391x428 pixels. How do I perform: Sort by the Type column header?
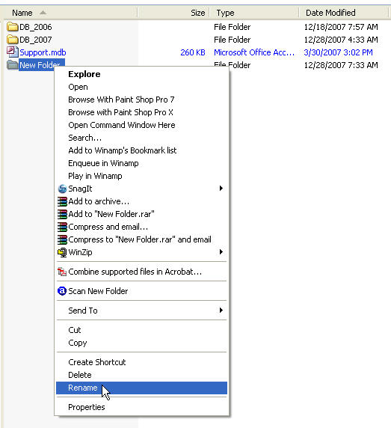[254, 13]
